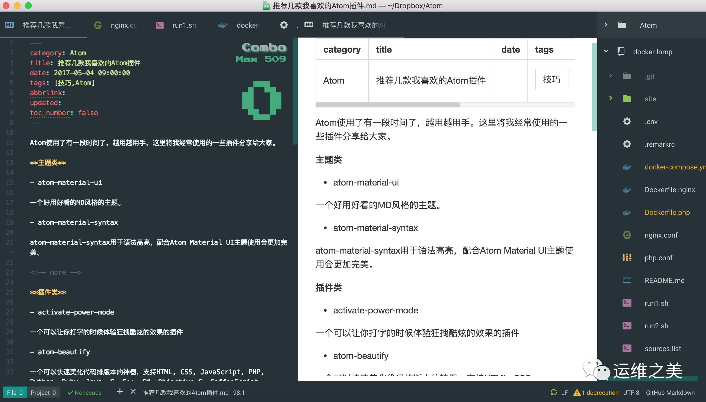Click the editor minimap scrollbar

[295, 91]
